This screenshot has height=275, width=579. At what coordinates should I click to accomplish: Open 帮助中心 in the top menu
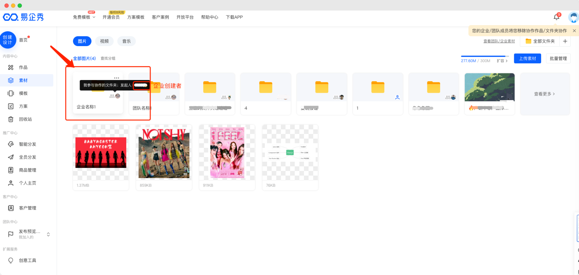click(x=210, y=17)
